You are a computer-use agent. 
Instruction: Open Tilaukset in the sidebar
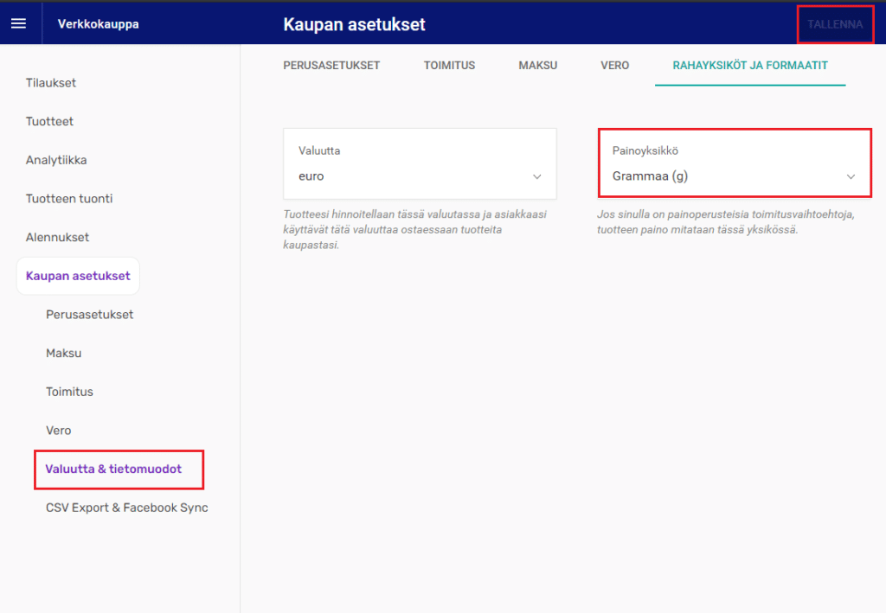point(51,83)
